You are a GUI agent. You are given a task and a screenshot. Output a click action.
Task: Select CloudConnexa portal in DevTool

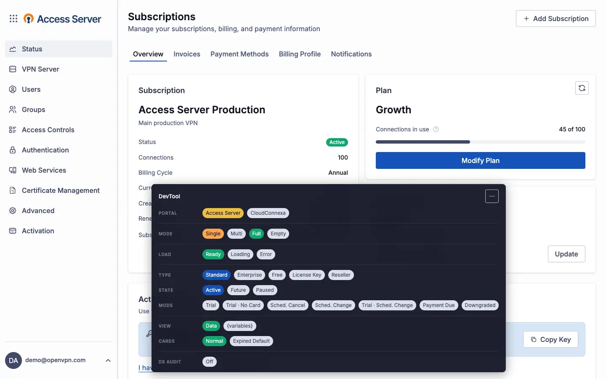(268, 213)
